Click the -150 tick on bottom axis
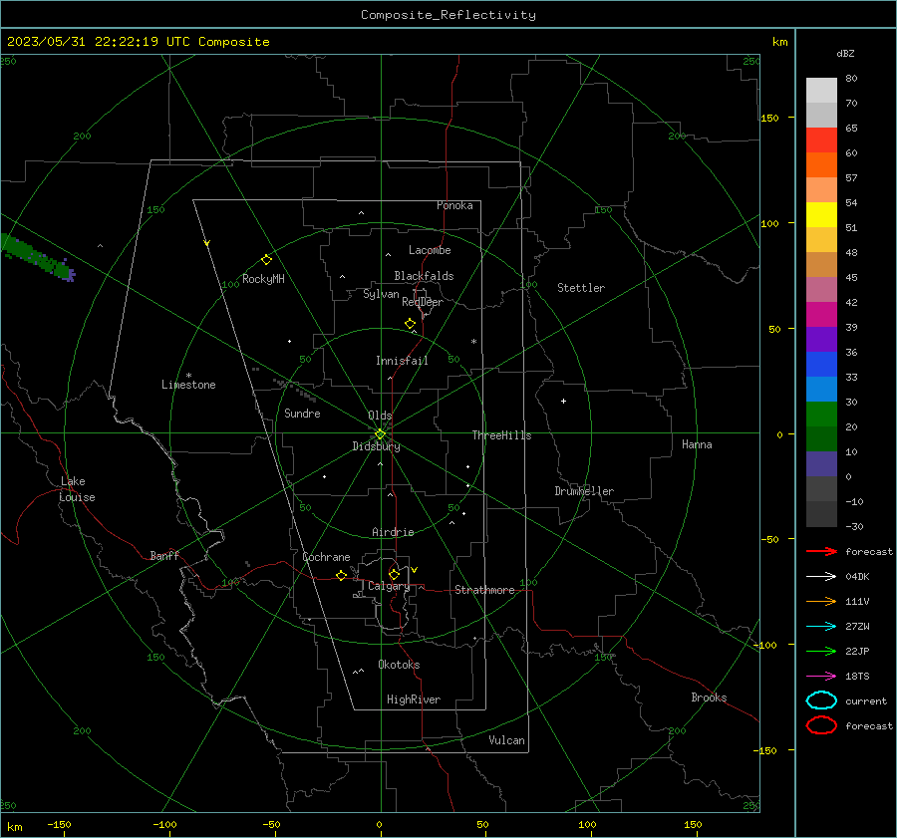The image size is (897, 838). coord(59,824)
